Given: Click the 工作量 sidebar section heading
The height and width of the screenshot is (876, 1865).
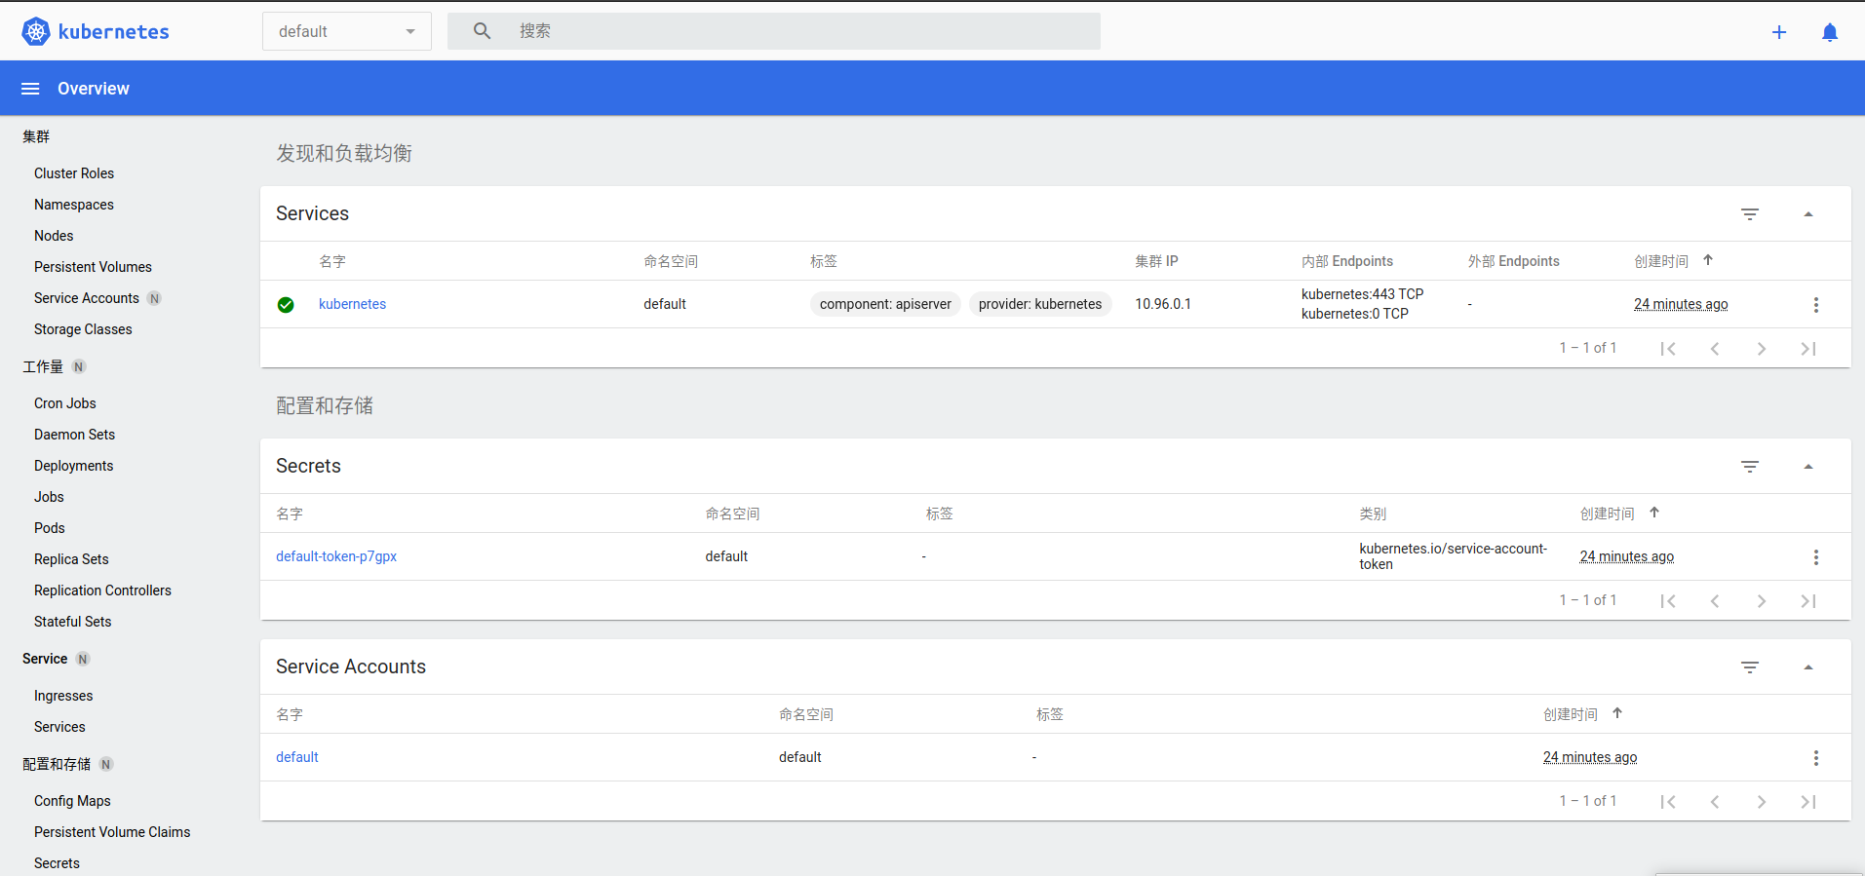Looking at the screenshot, I should [43, 366].
